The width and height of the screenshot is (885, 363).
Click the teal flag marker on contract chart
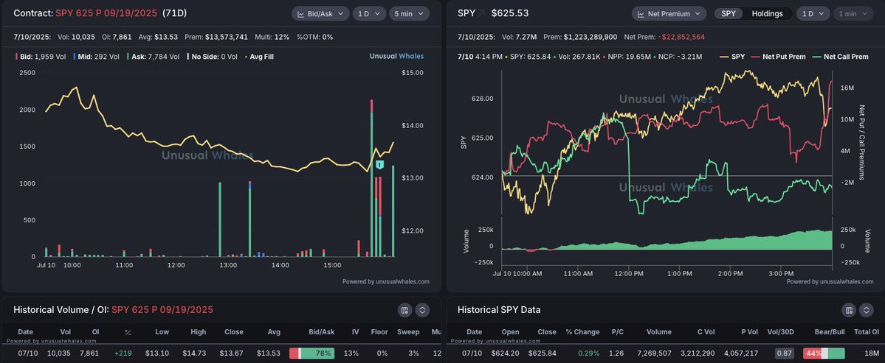[x=380, y=165]
